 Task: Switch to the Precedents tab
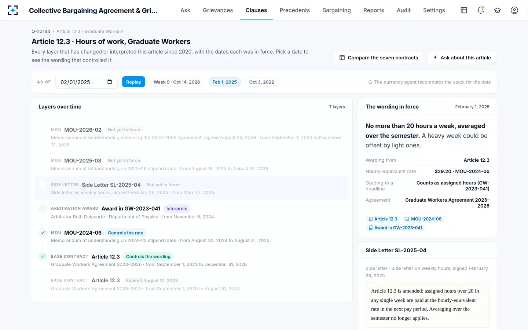point(294,10)
